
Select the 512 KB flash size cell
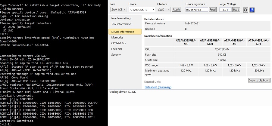coord(222,55)
